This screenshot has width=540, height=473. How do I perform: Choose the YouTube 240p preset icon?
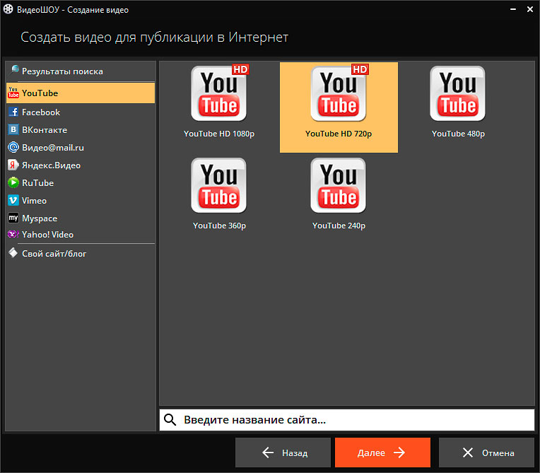(338, 185)
